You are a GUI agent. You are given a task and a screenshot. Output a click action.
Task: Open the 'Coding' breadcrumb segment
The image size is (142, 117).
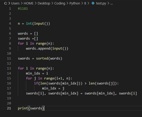click(60, 3)
